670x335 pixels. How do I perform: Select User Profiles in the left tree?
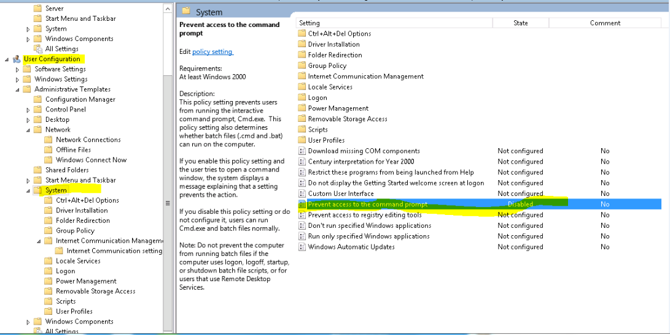coord(74,312)
